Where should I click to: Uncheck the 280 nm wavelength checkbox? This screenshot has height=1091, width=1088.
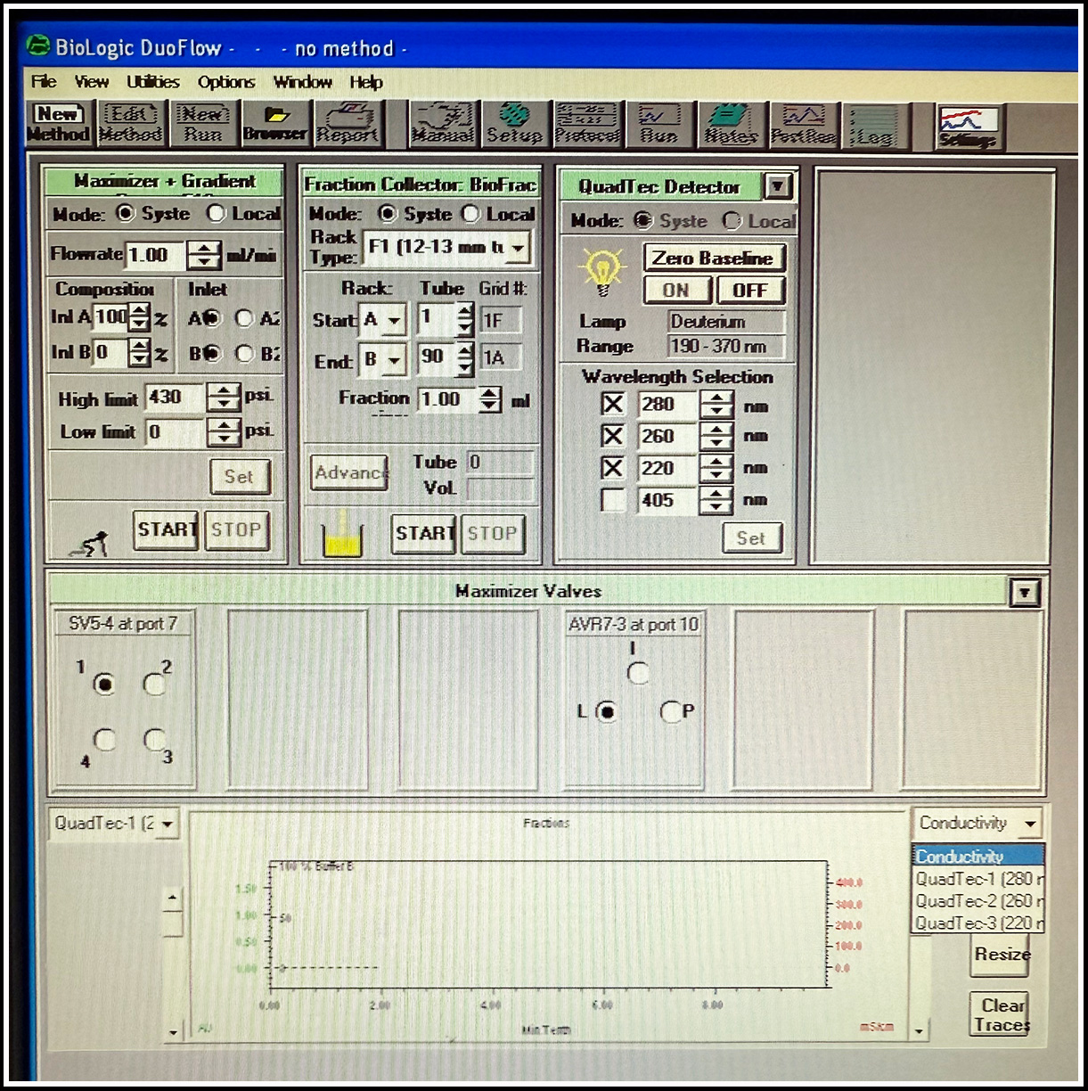613,405
